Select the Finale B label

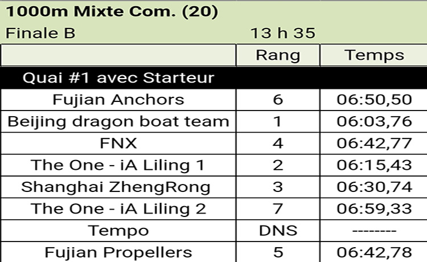[x=40, y=33]
